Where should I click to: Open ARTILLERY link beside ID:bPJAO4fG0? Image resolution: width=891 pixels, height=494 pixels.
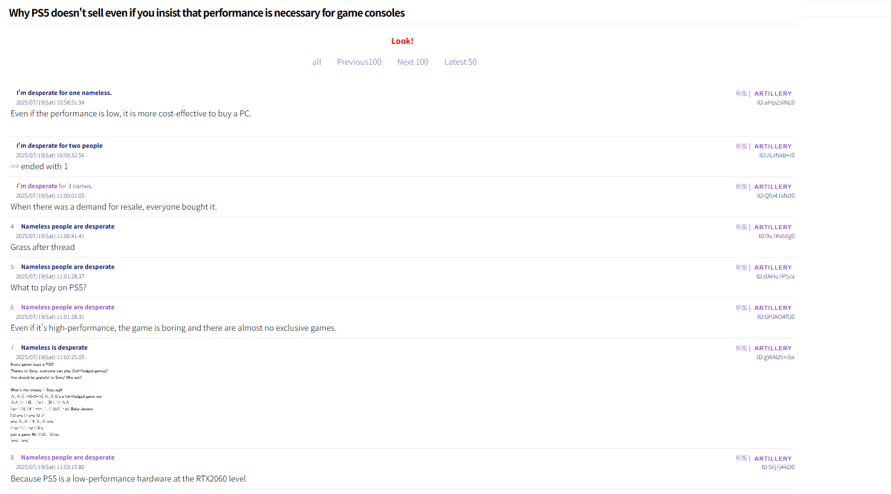[773, 308]
